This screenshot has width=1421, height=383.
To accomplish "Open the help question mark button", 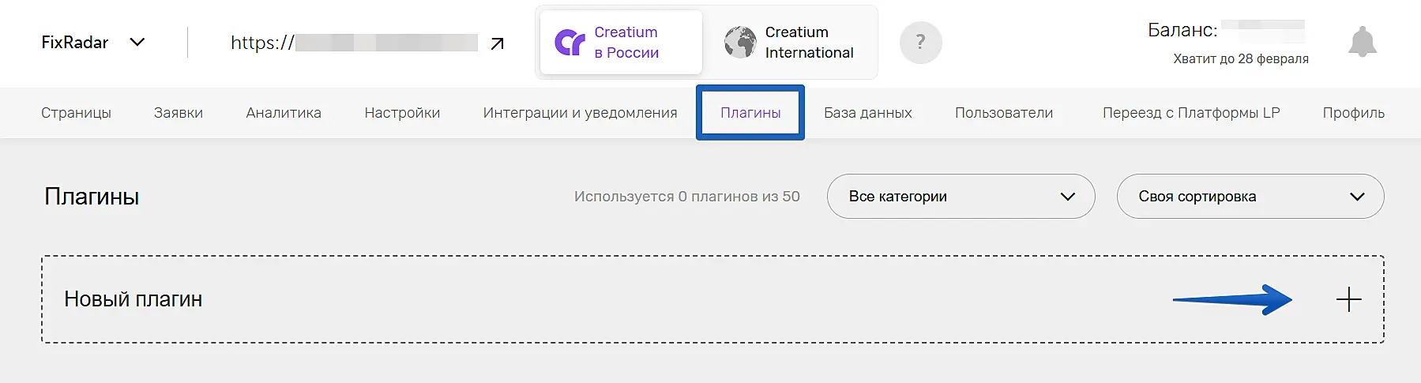I will click(920, 43).
